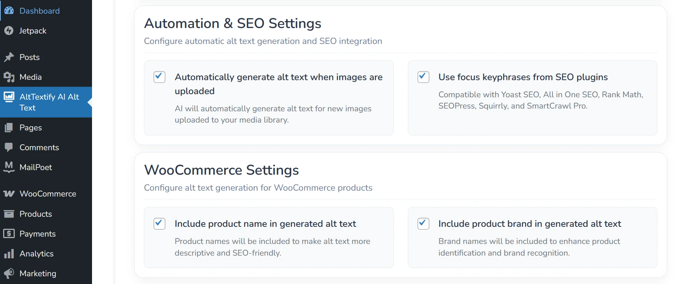Go to WooCommerce menu label

click(48, 194)
